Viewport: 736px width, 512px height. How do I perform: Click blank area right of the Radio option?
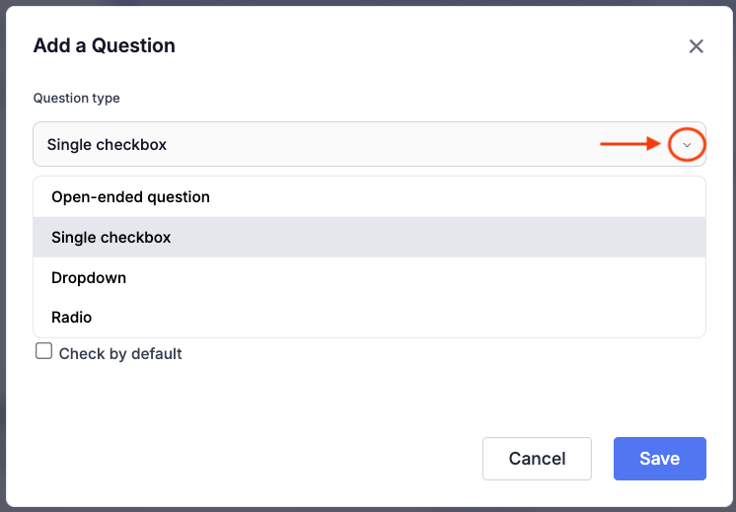click(399, 318)
